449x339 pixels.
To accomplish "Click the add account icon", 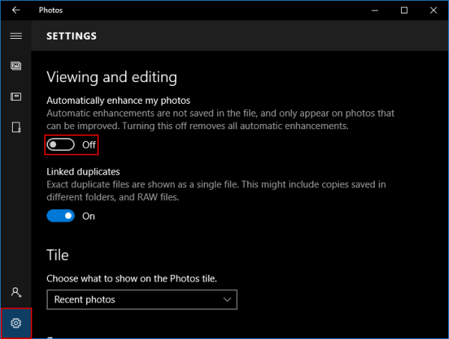I will 16,293.
